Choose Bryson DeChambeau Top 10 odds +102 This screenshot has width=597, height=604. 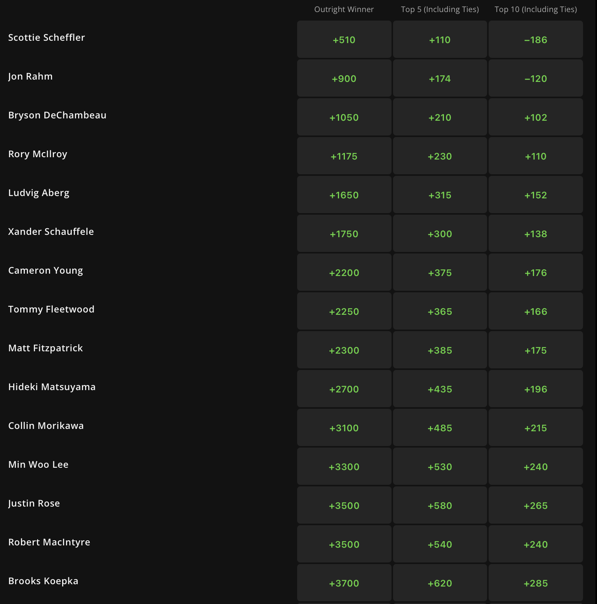click(536, 117)
